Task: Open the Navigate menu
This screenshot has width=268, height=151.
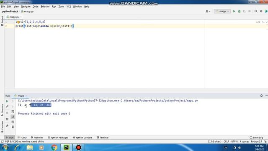Action: 26,7
